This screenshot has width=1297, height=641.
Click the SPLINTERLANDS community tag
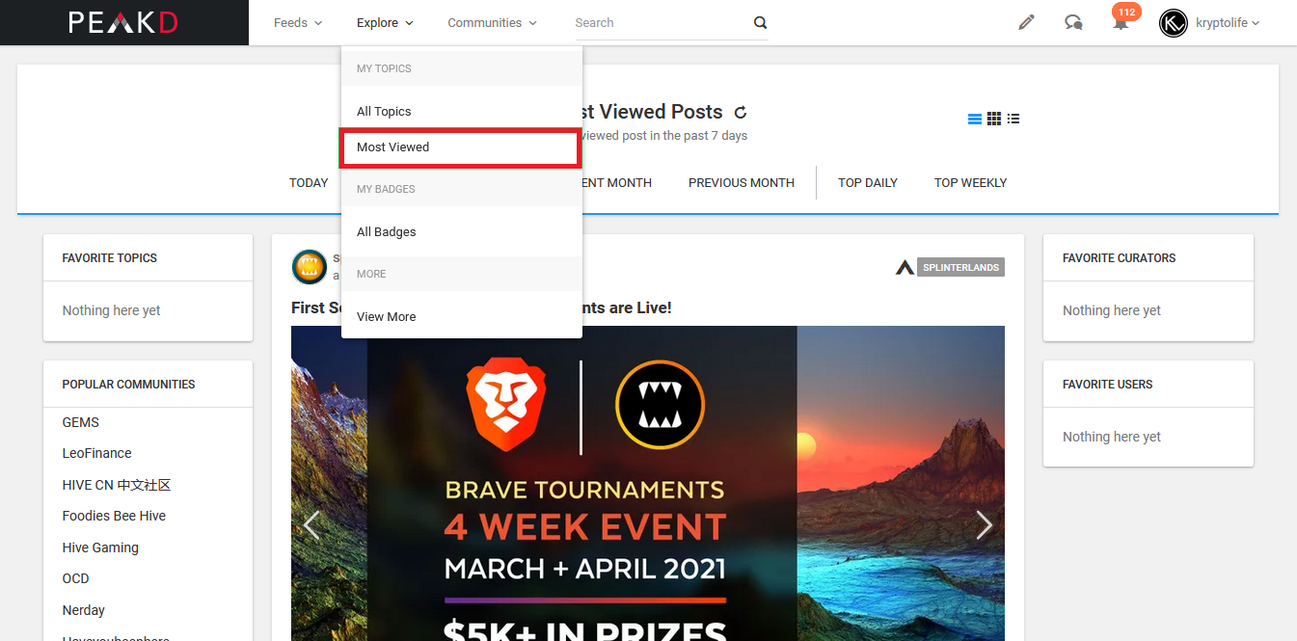tap(960, 267)
